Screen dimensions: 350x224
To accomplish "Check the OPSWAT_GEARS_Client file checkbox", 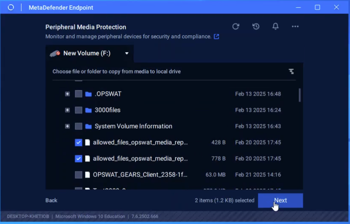I will click(x=78, y=175).
